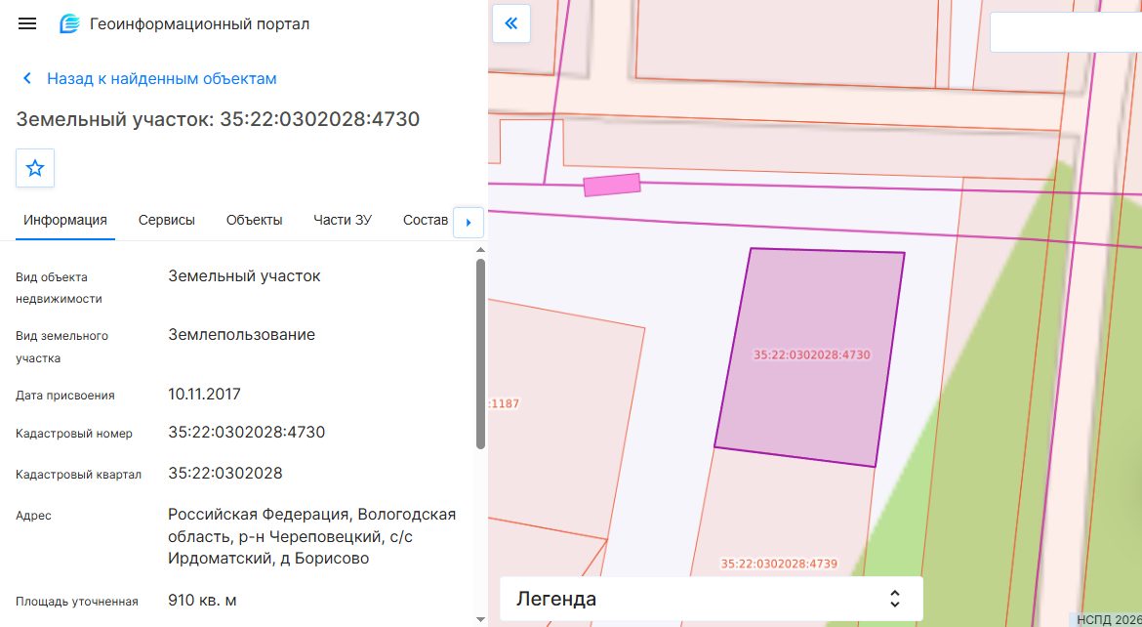Click the date value 10.11.2017
Viewport: 1142px width, 627px height.
(x=204, y=395)
